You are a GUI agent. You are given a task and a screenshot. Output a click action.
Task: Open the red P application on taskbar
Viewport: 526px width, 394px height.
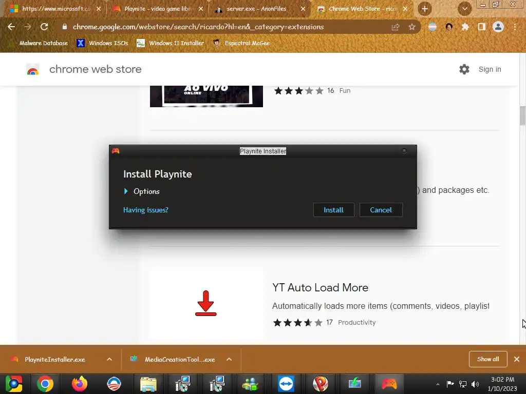(321, 384)
